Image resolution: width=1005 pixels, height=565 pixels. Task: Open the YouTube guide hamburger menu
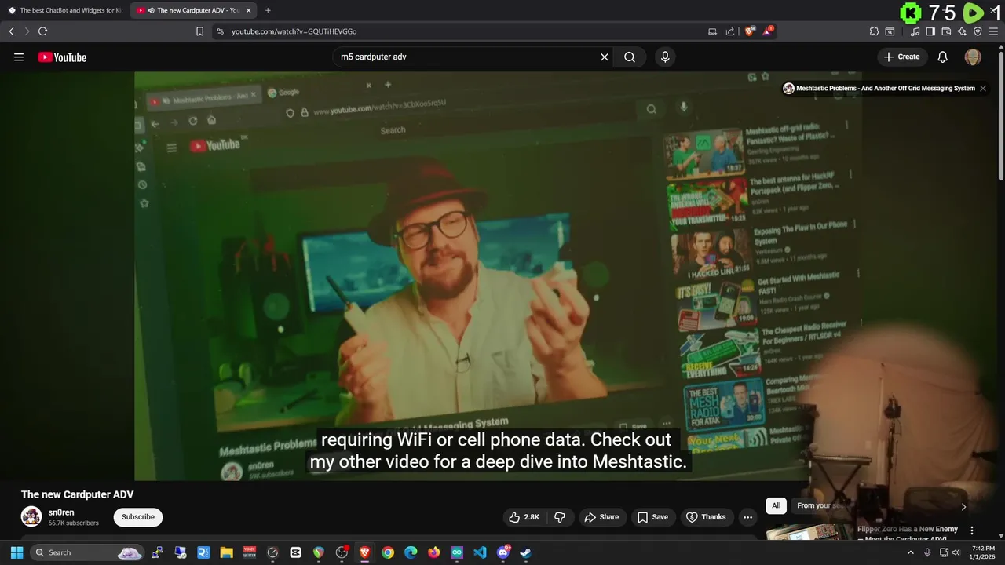point(19,57)
